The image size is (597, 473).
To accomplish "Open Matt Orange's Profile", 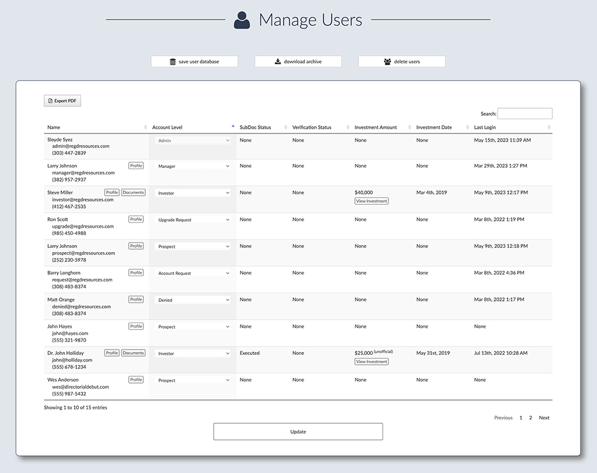I will (x=136, y=299).
